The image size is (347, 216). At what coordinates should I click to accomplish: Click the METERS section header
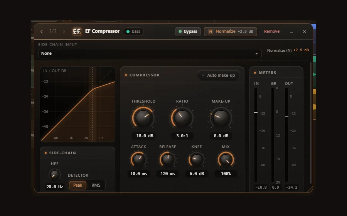pyautogui.click(x=267, y=73)
